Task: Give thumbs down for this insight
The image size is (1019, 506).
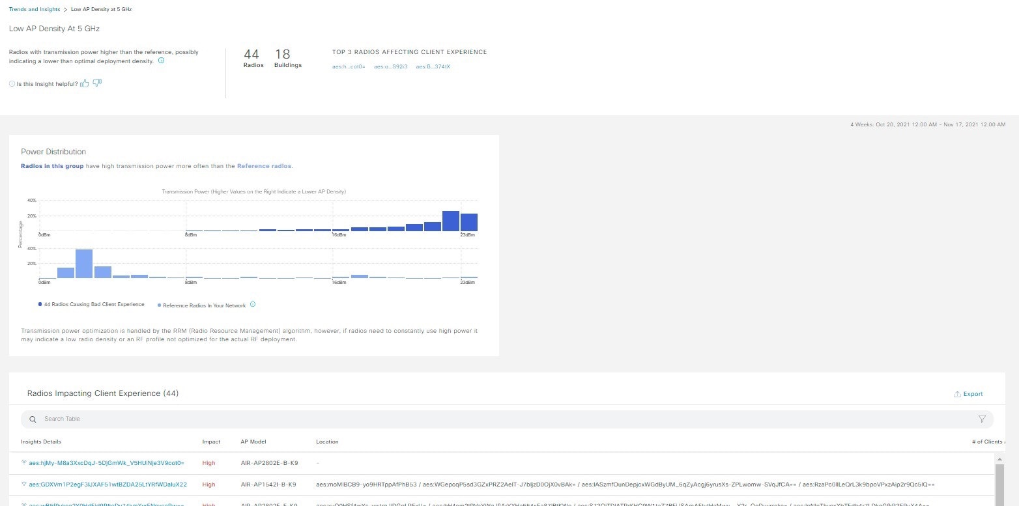Action: click(98, 83)
